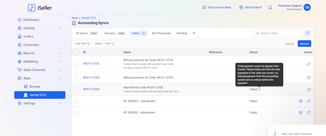Open the notifications bell icon

click(x=270, y=7)
